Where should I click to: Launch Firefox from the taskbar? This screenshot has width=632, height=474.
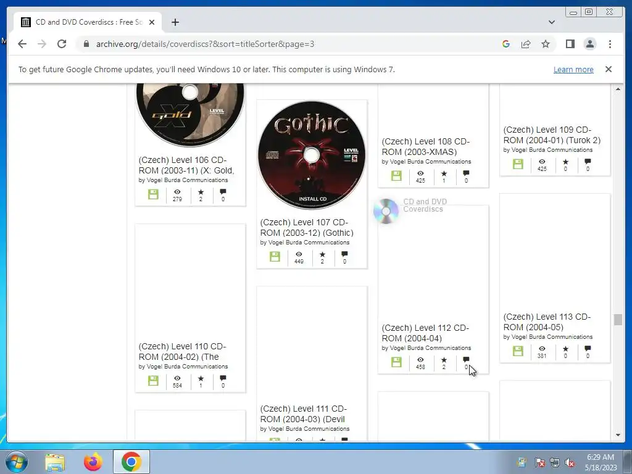pyautogui.click(x=93, y=462)
